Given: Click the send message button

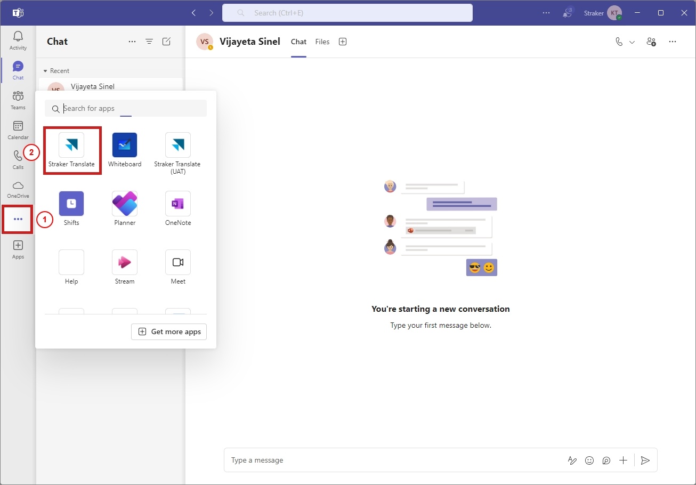Looking at the screenshot, I should (x=645, y=460).
